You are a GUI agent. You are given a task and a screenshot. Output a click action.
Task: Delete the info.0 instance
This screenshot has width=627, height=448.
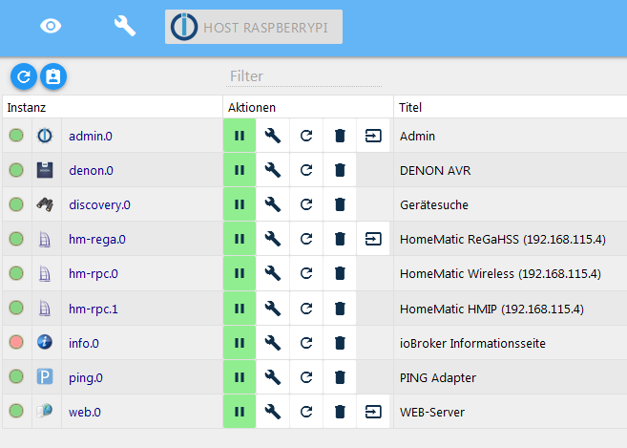click(x=340, y=343)
